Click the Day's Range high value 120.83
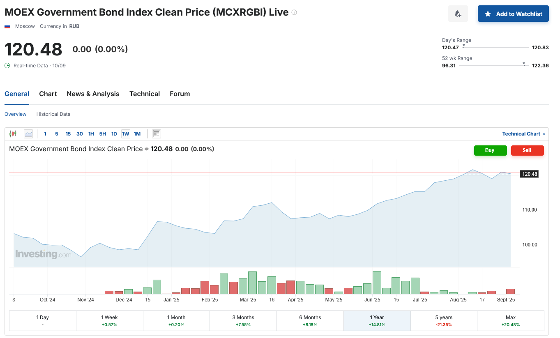 pos(540,48)
